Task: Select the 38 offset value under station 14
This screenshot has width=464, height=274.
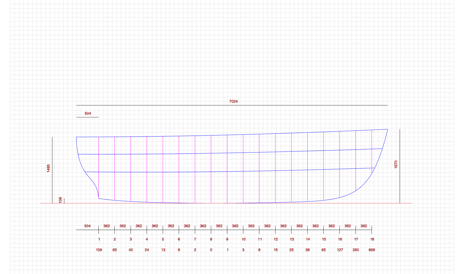Action: coord(307,250)
